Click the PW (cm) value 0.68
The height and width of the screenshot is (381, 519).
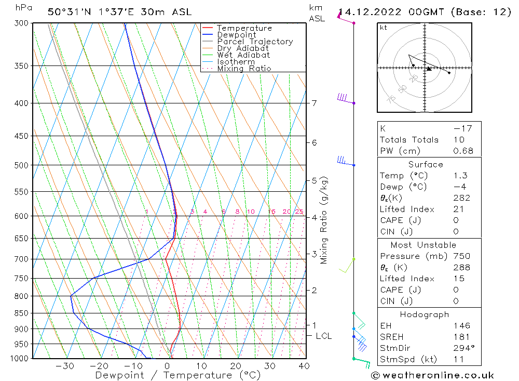(463, 151)
